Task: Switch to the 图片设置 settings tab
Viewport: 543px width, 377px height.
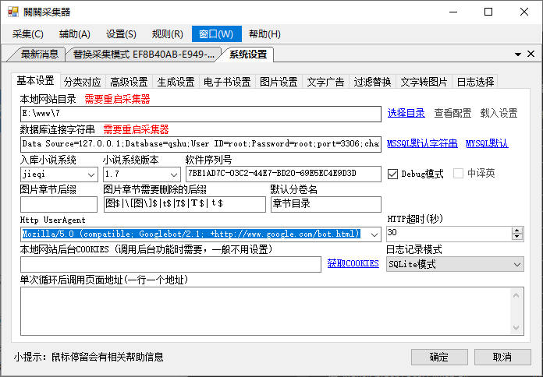Action: 279,82
